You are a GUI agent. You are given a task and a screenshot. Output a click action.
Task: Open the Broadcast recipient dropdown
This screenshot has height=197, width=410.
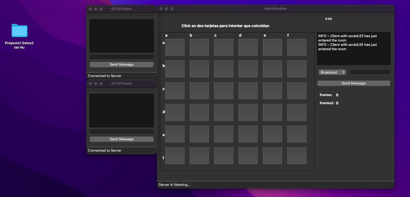tap(332, 72)
